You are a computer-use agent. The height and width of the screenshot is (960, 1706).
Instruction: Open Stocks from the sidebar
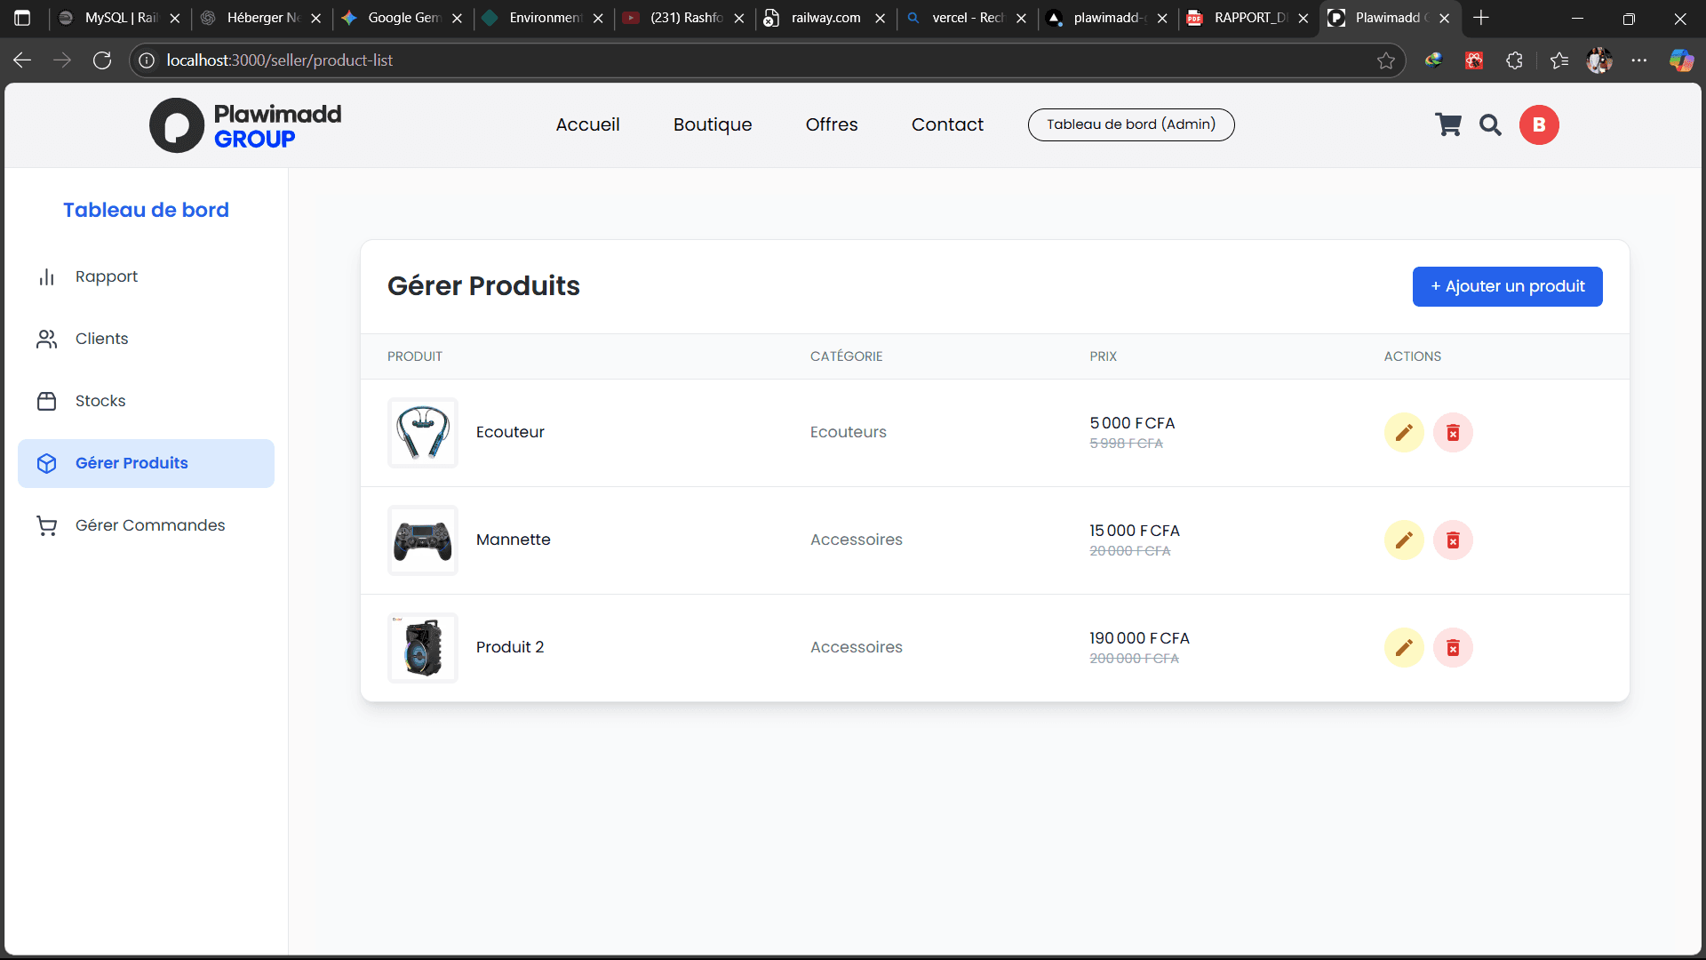100,401
